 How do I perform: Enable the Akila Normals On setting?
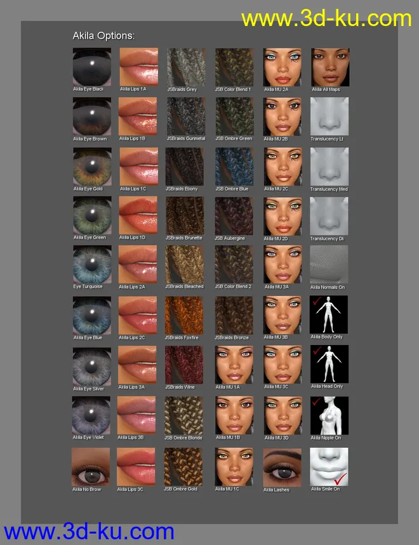329,264
